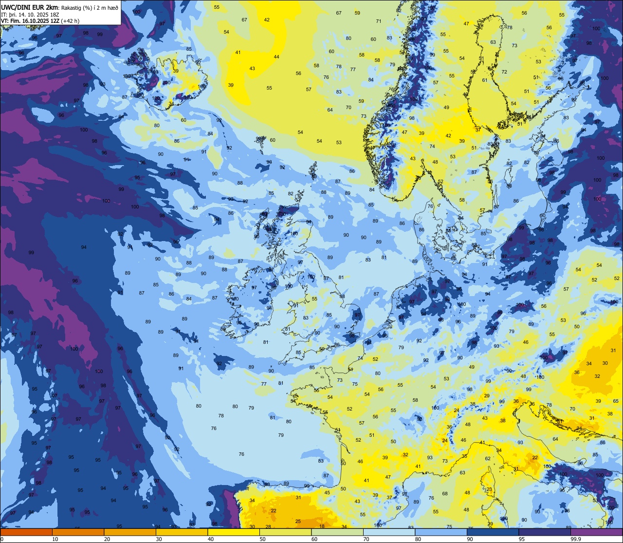Pick the legend color segment between 10 and 20

[x=78, y=532]
